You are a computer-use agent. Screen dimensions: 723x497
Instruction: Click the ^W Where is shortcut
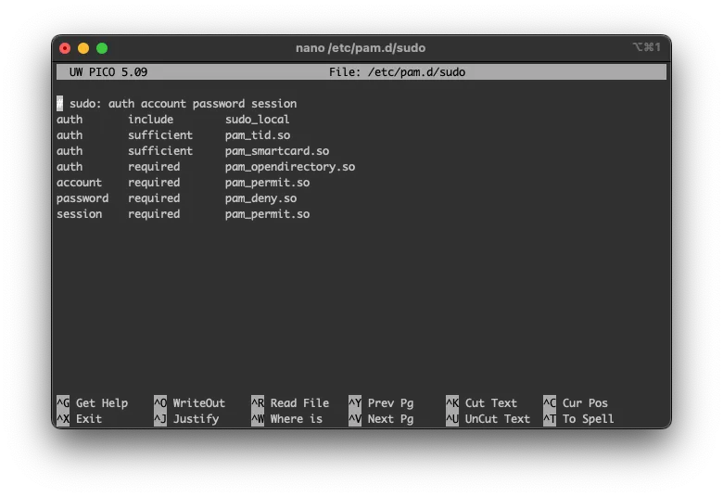pyautogui.click(x=287, y=419)
